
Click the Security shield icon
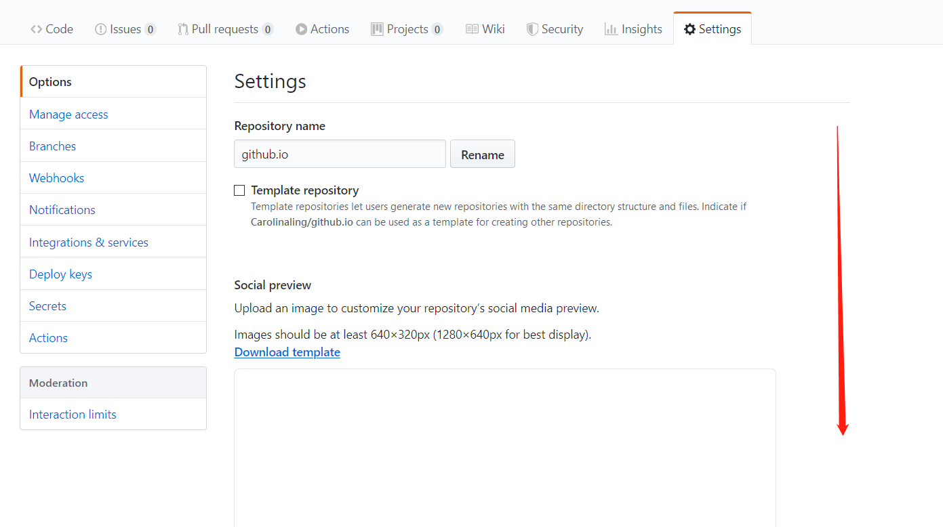(x=532, y=29)
